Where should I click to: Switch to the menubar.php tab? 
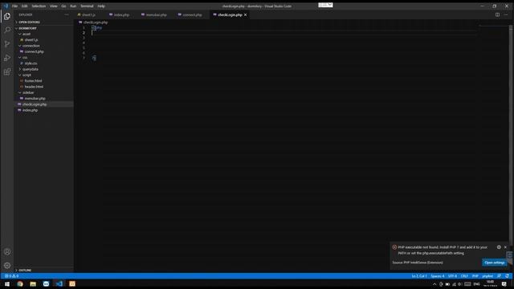[x=156, y=14]
